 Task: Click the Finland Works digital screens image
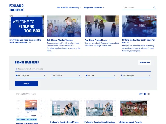click(139, 26)
